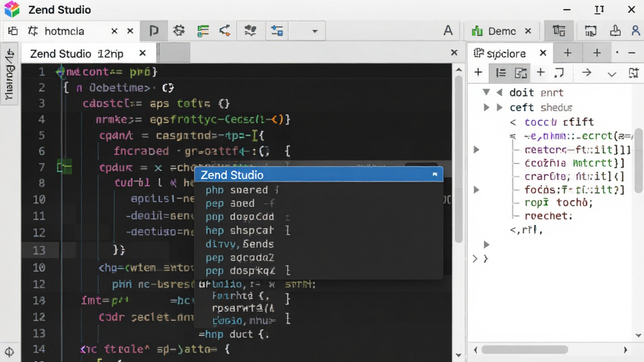Viewport: 644px width, 362px height.
Task: Click the screen capture icon in top right
Action: (591, 31)
